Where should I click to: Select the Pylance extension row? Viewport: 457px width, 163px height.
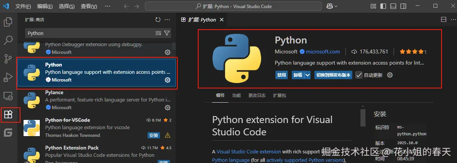coord(97,100)
